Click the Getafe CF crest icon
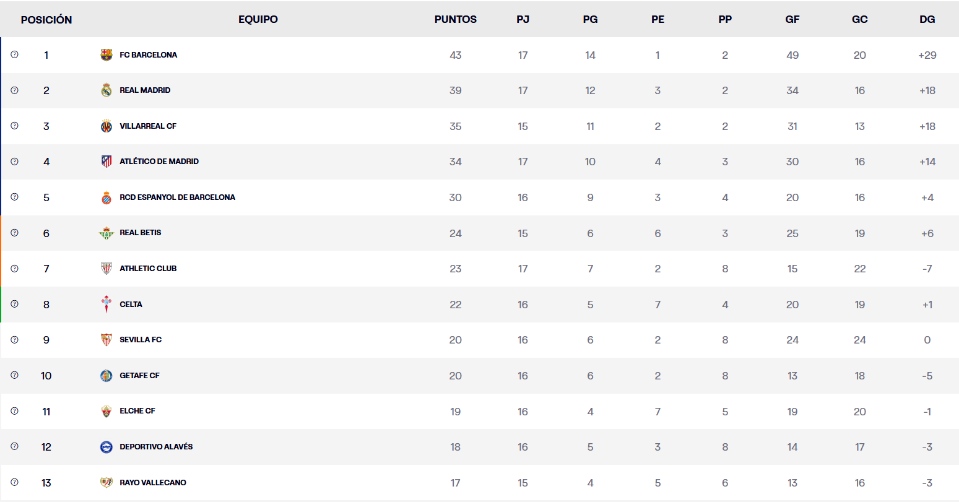 [106, 376]
